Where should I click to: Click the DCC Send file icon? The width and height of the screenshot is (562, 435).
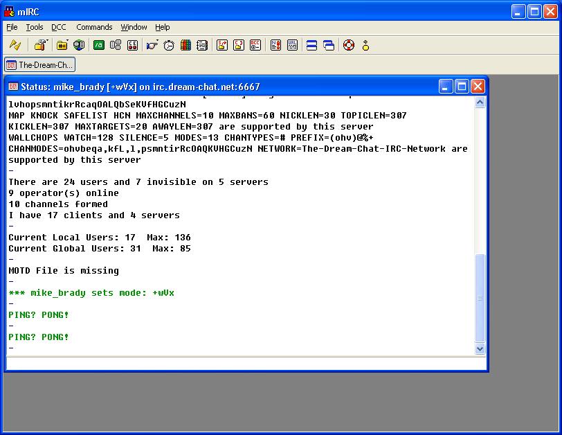point(222,45)
